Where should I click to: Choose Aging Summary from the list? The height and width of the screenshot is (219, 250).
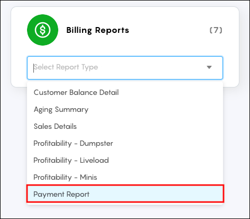[x=125, y=109]
